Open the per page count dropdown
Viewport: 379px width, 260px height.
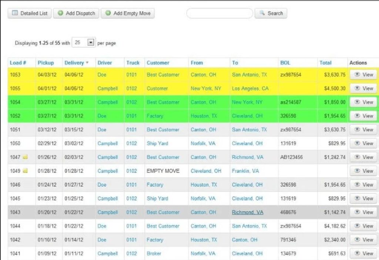(x=91, y=43)
